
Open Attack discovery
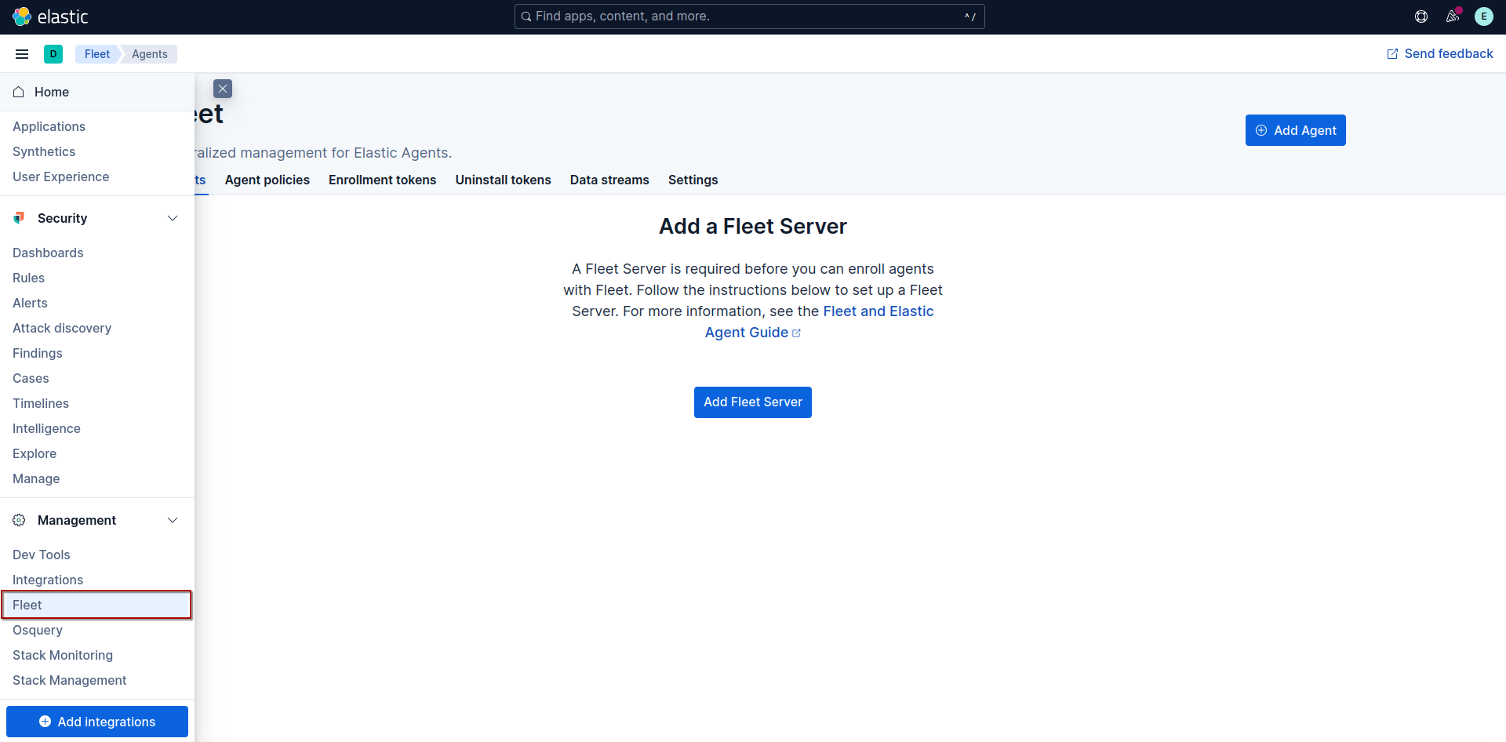pyautogui.click(x=62, y=328)
